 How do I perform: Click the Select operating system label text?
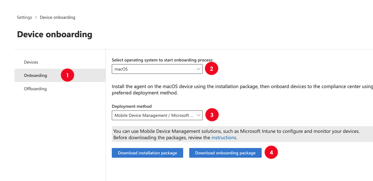163,60
